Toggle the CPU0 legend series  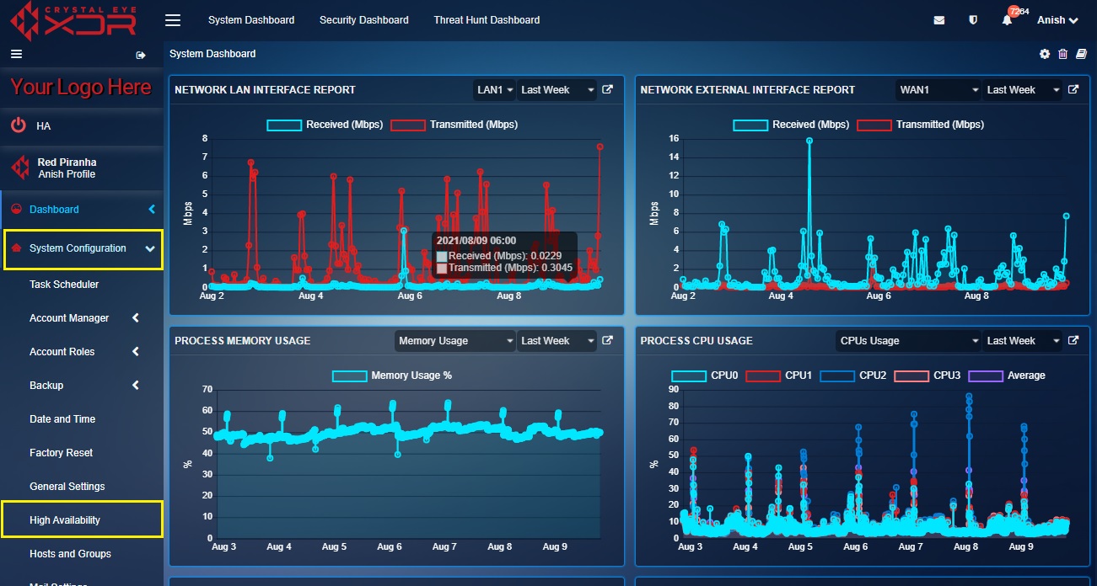coord(704,376)
